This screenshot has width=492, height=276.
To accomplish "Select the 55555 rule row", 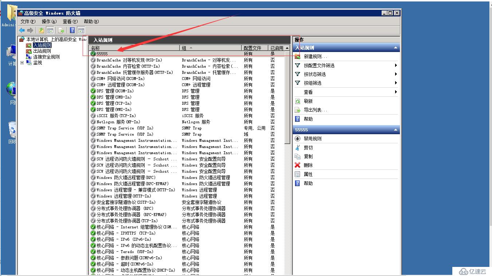I will click(187, 54).
